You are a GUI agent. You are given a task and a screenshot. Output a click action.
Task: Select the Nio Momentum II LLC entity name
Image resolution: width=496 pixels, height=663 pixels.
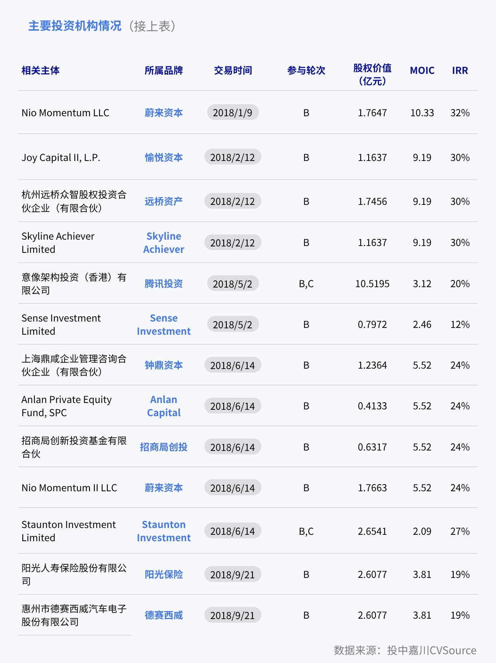pos(69,488)
